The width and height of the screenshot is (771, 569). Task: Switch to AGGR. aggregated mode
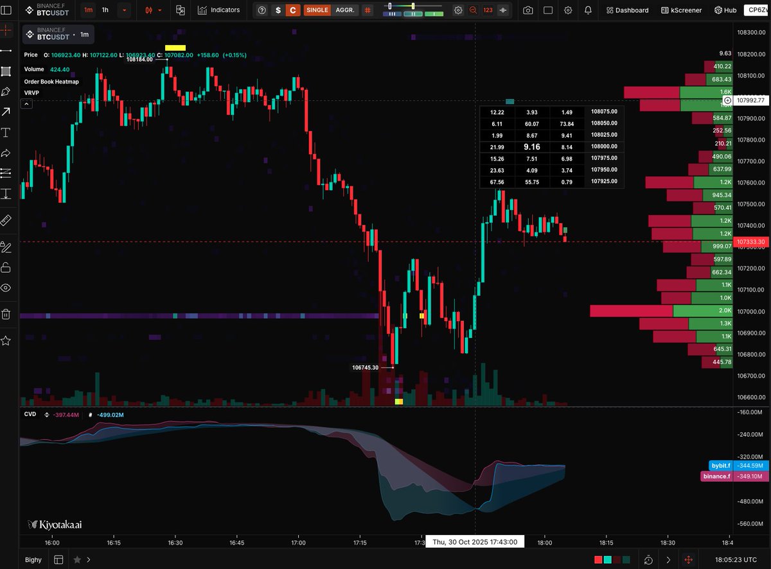click(345, 10)
